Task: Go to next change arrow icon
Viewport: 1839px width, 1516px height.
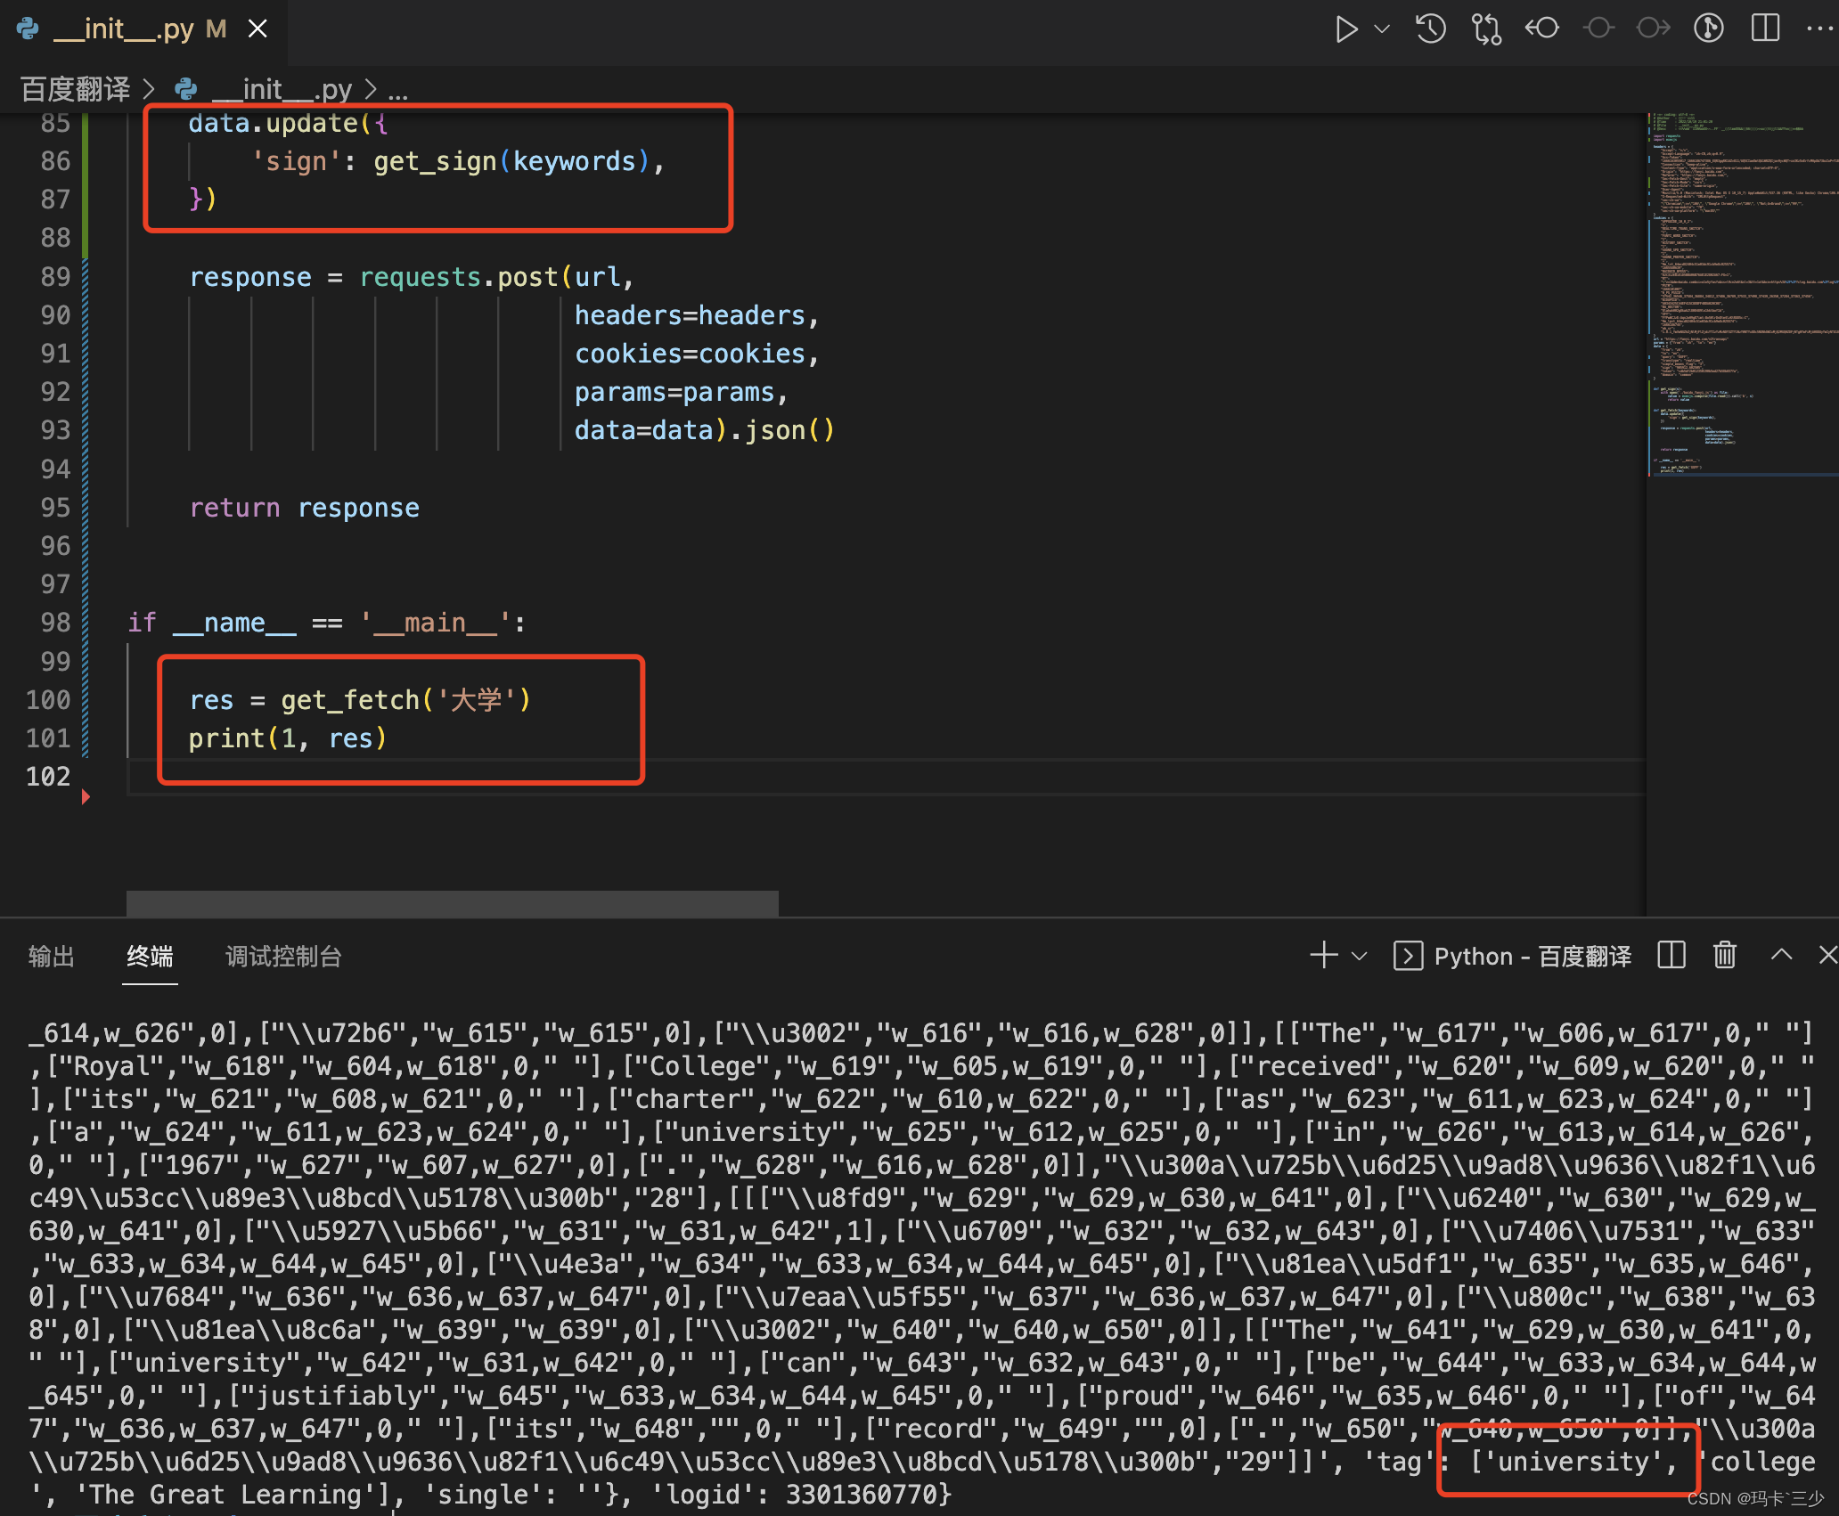Action: pyautogui.click(x=1654, y=29)
